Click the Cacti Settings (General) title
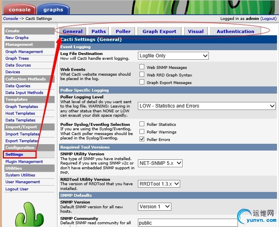This screenshot has height=227, width=279. point(91,39)
